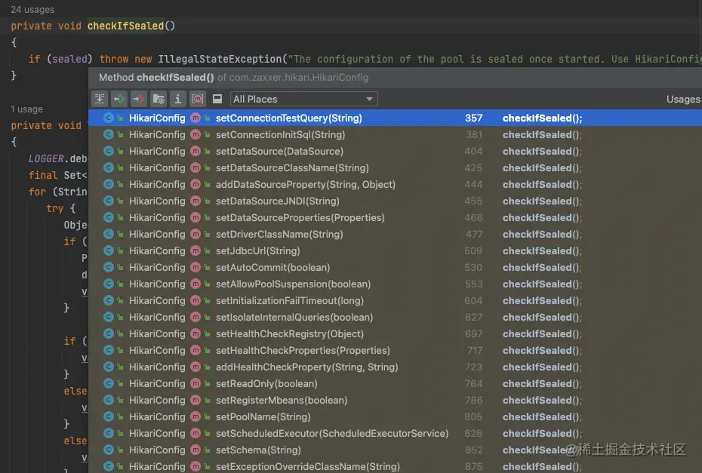Viewport: 702px width, 473px height.
Task: Click method icon on setAllowPoolSuspension row
Action: click(x=196, y=284)
